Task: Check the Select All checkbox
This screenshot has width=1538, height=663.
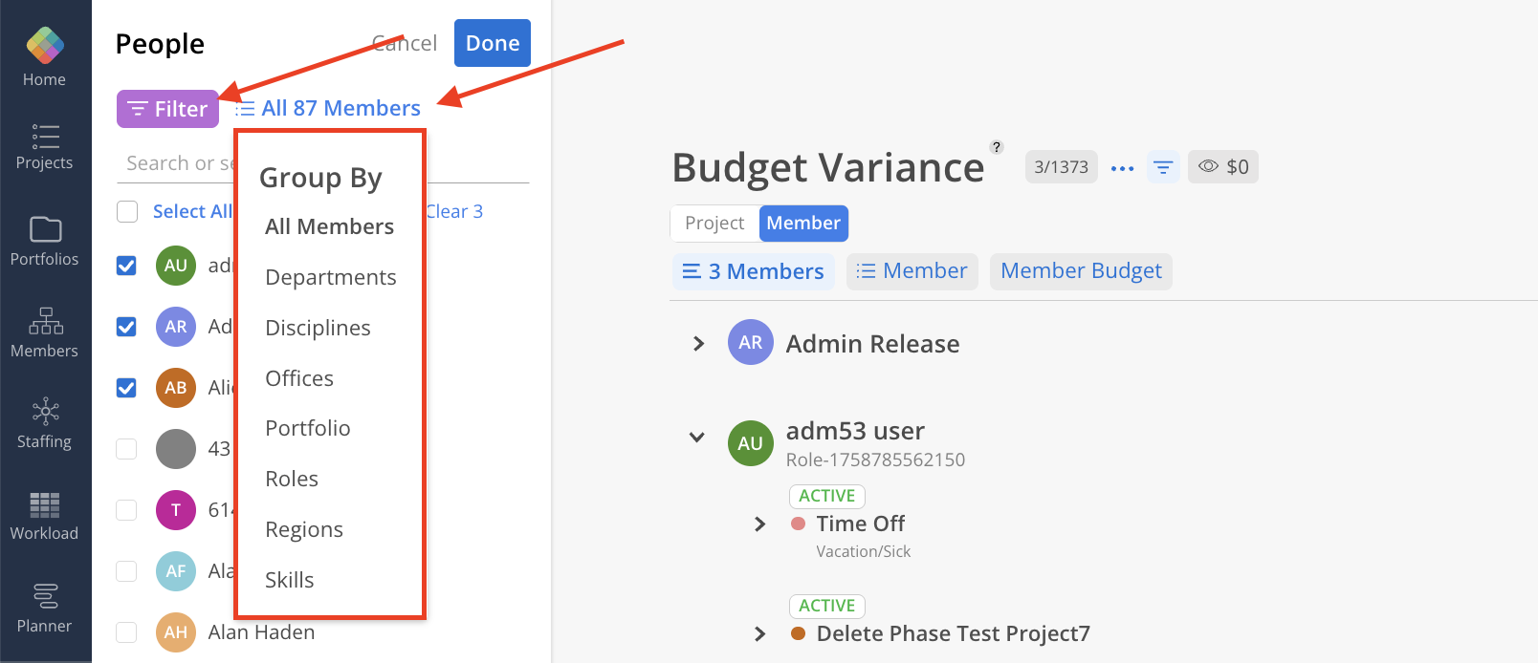Action: pos(127,211)
